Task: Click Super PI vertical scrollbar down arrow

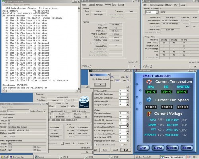Action: click(79, 88)
